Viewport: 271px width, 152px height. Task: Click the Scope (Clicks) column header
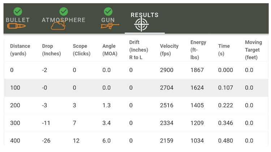tap(82, 50)
